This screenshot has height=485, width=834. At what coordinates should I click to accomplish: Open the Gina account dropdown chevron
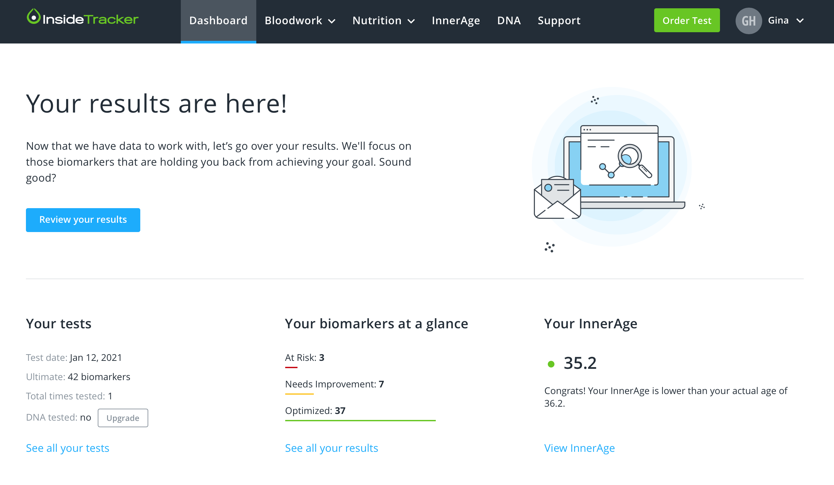(x=800, y=21)
